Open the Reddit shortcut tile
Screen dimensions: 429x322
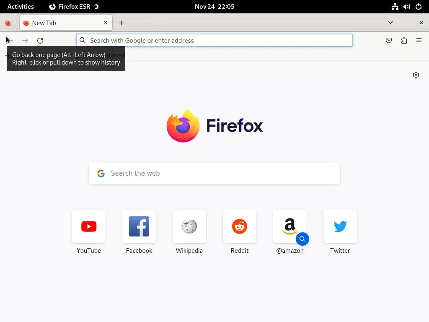pos(240,226)
